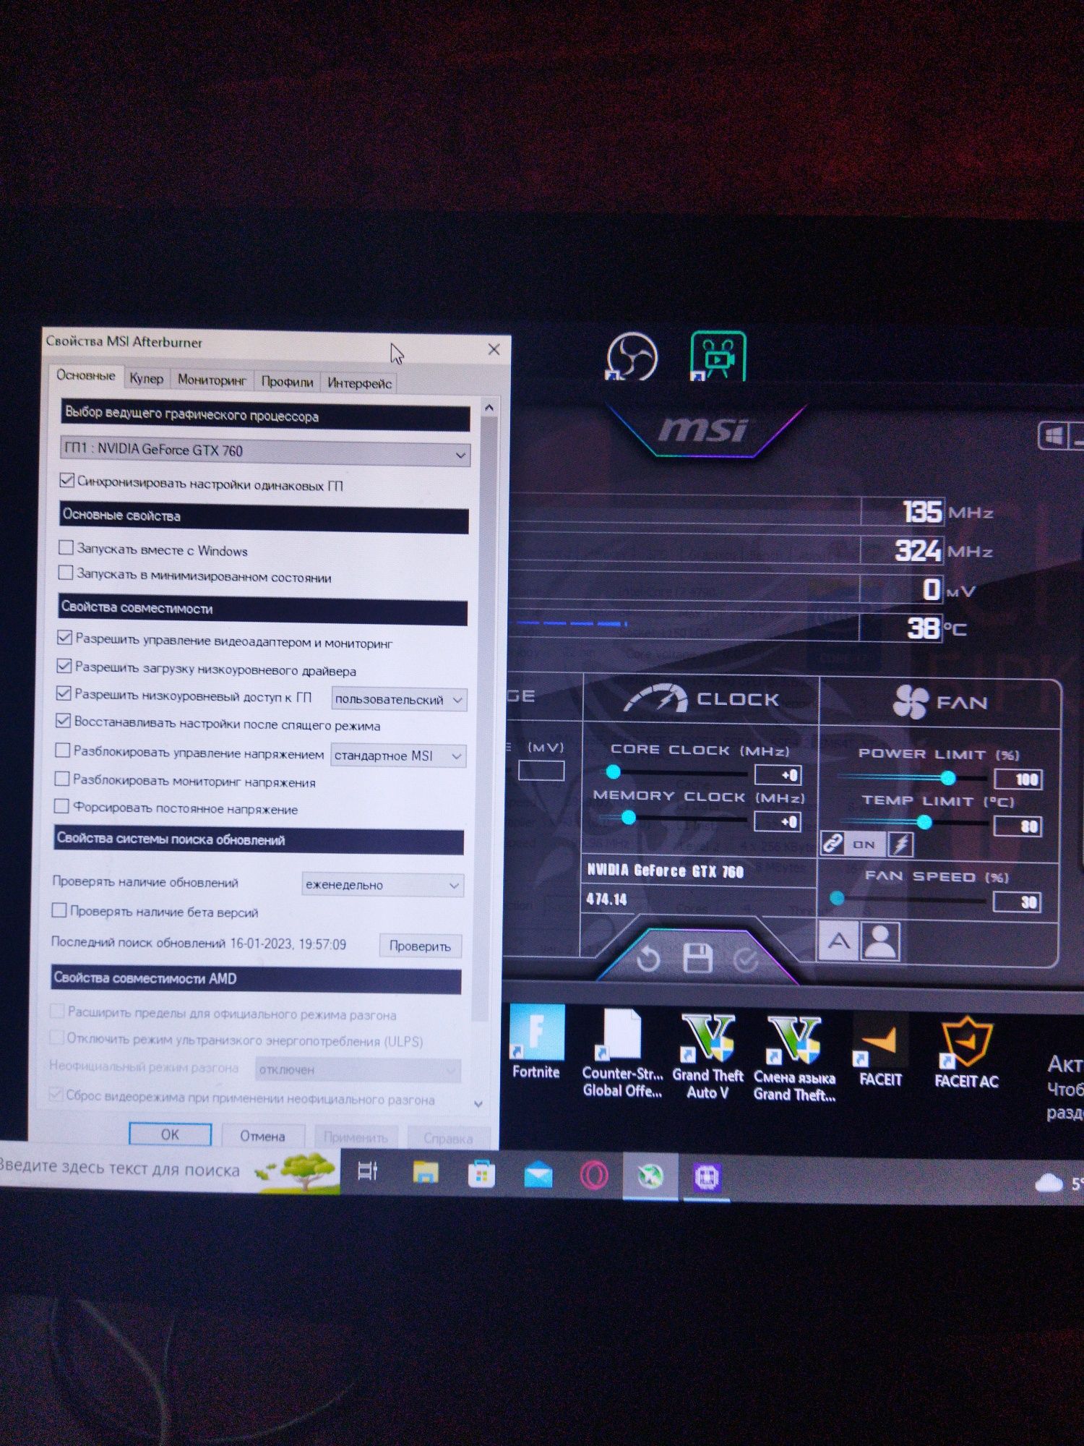
Task: Click the Memory Clock slider handle
Action: [629, 817]
